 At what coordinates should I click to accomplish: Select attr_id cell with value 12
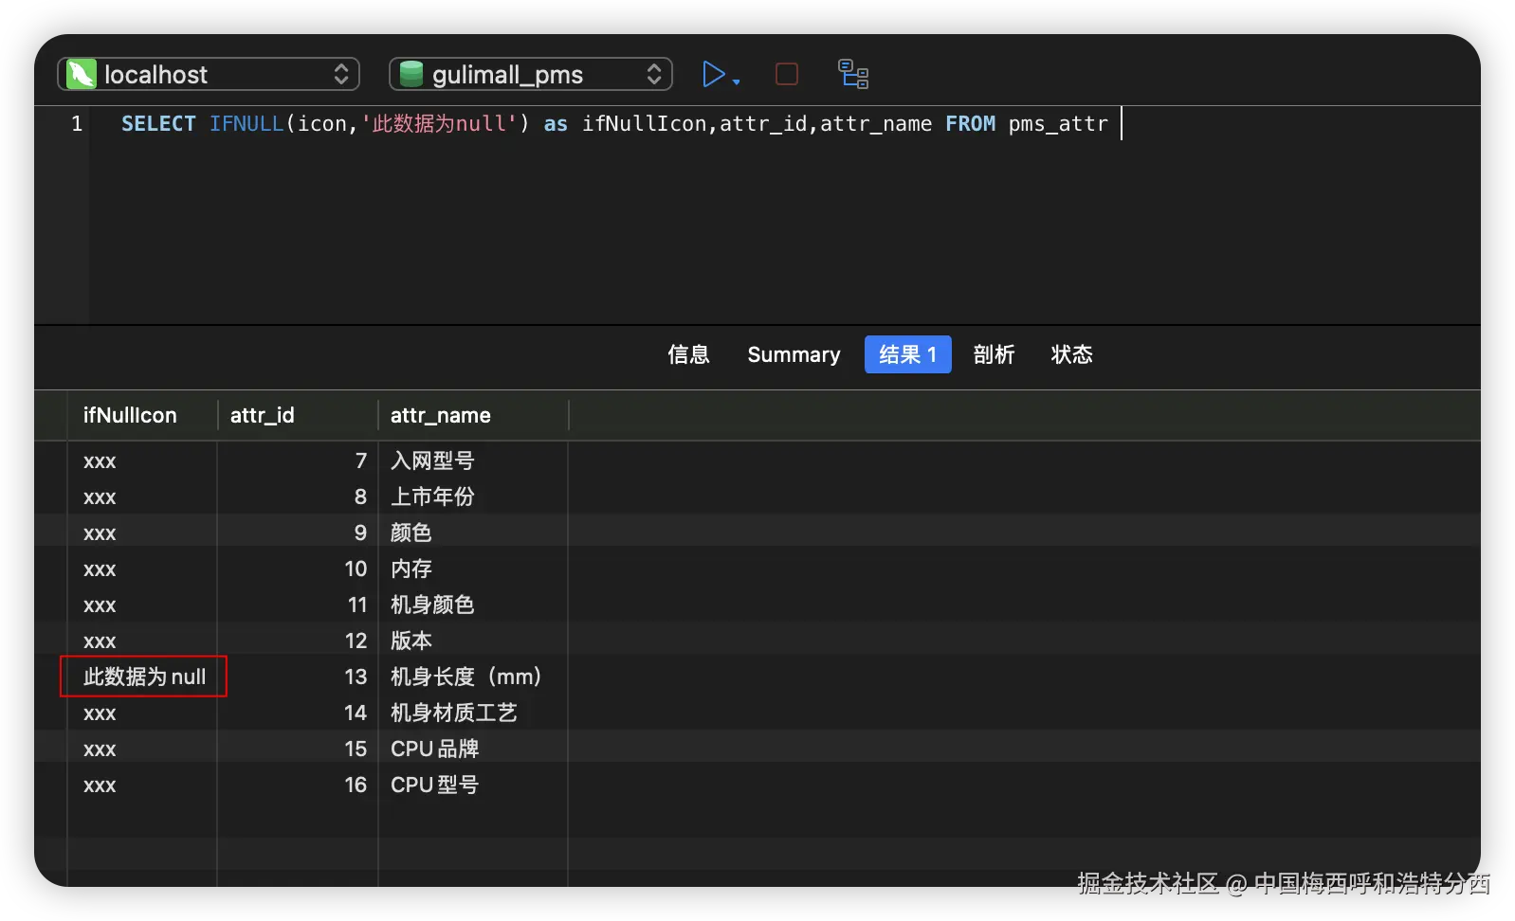click(x=298, y=641)
